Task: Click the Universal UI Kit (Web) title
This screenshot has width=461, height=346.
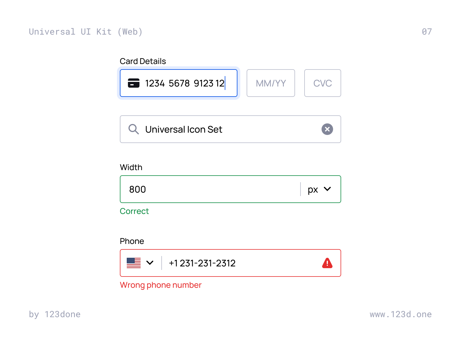Action: click(x=86, y=32)
